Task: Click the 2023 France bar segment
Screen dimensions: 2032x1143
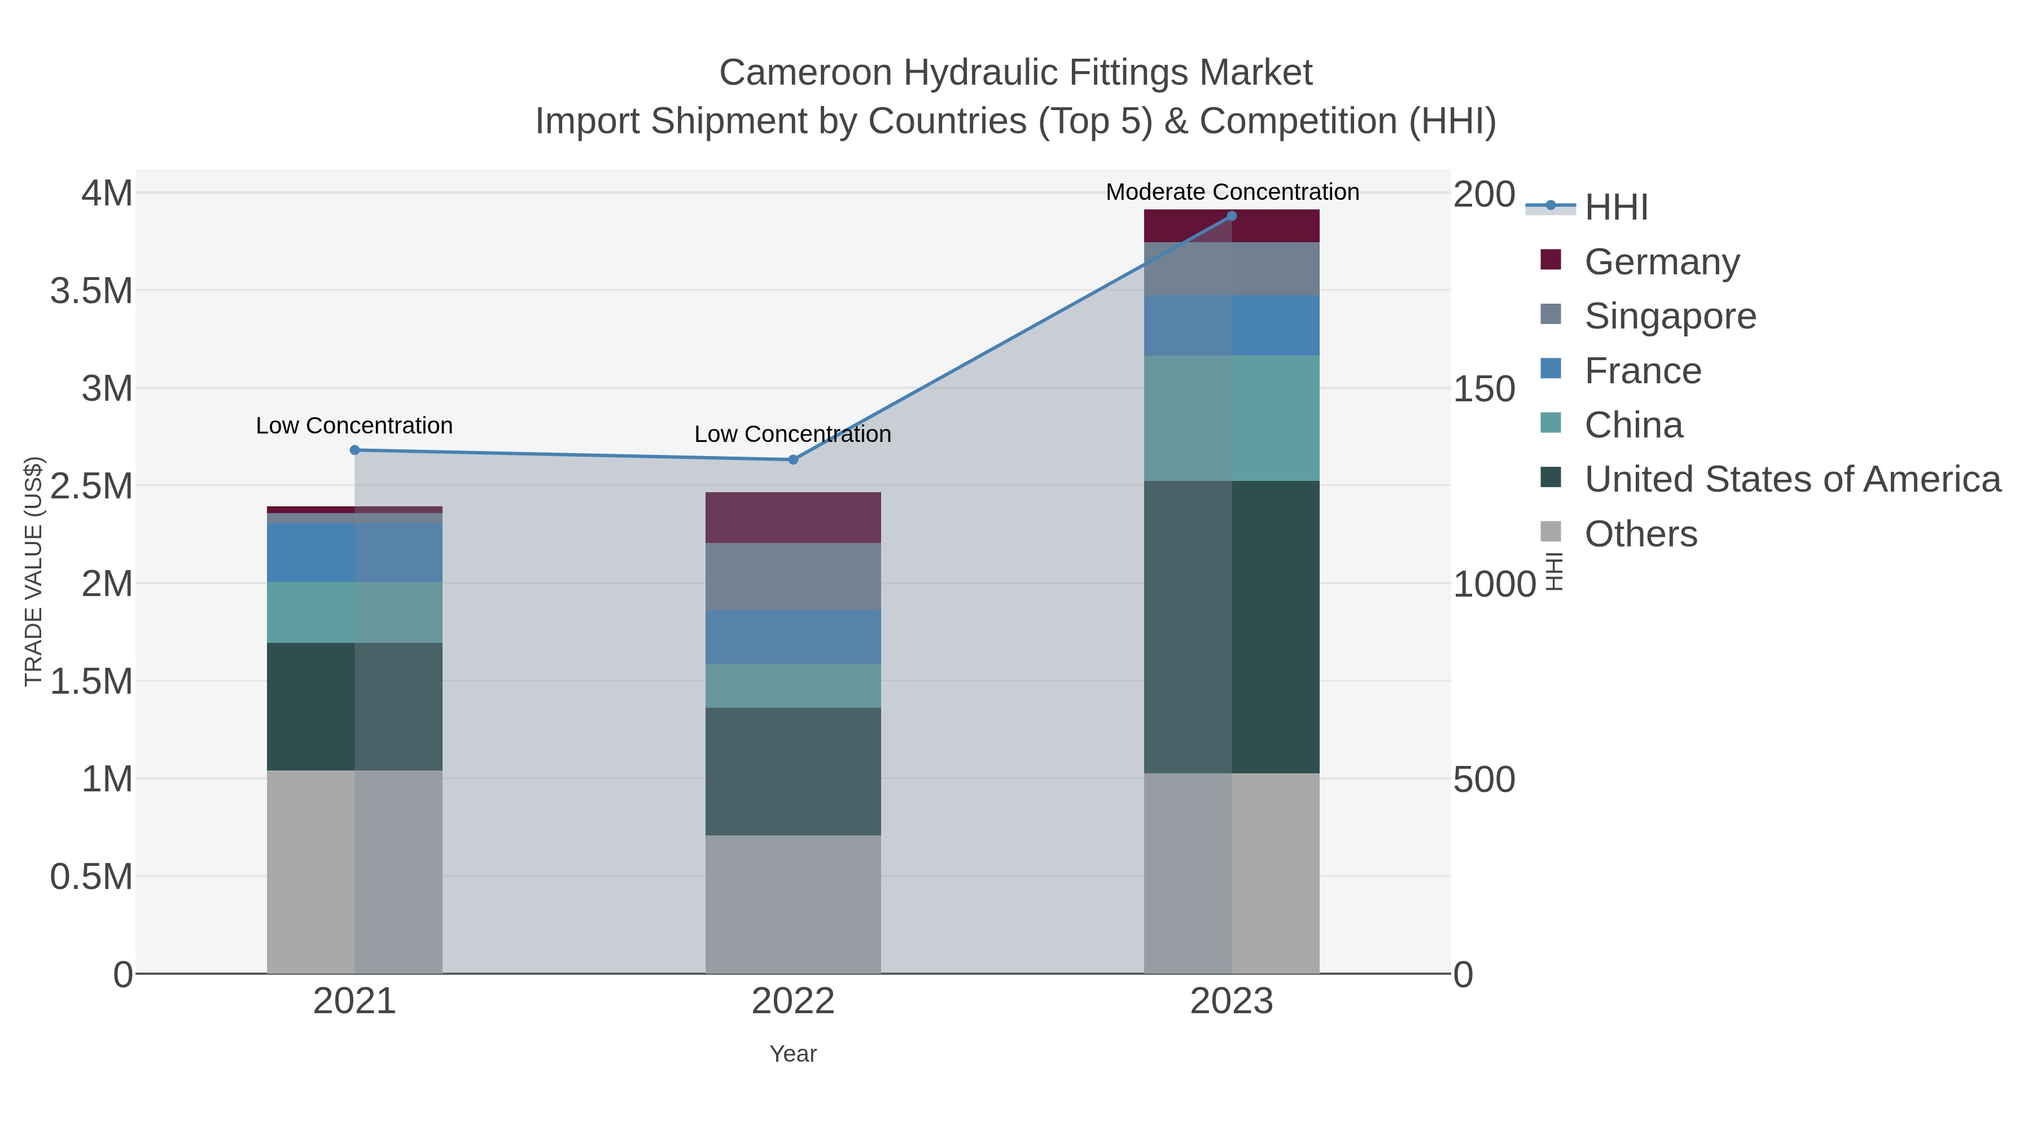Action: tap(1232, 326)
